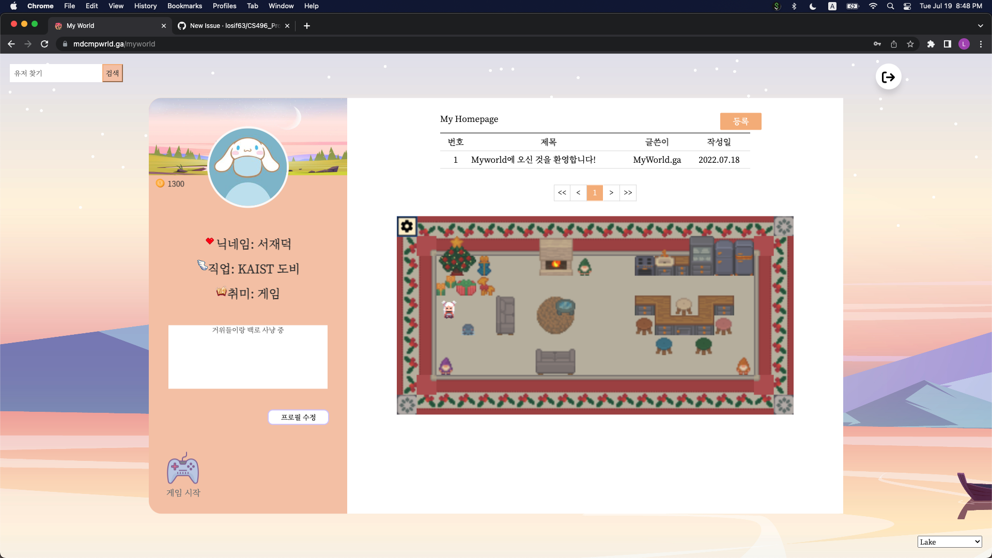992x558 pixels.
Task: Click the game controller icon
Action: click(183, 469)
